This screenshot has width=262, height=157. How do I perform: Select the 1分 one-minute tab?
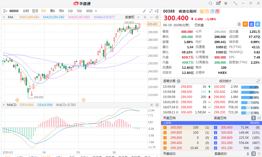click(70, 11)
